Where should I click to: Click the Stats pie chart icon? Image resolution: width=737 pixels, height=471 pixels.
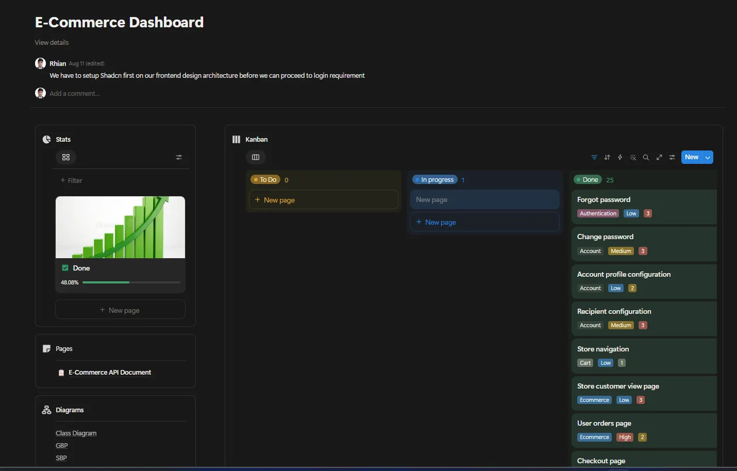46,139
